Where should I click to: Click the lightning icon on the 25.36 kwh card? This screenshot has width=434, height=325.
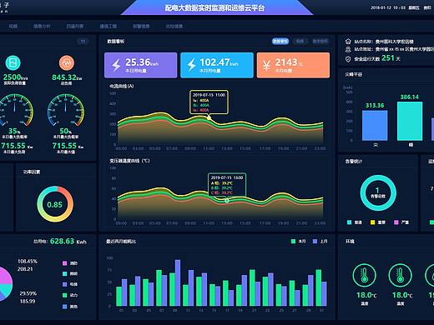116,65
